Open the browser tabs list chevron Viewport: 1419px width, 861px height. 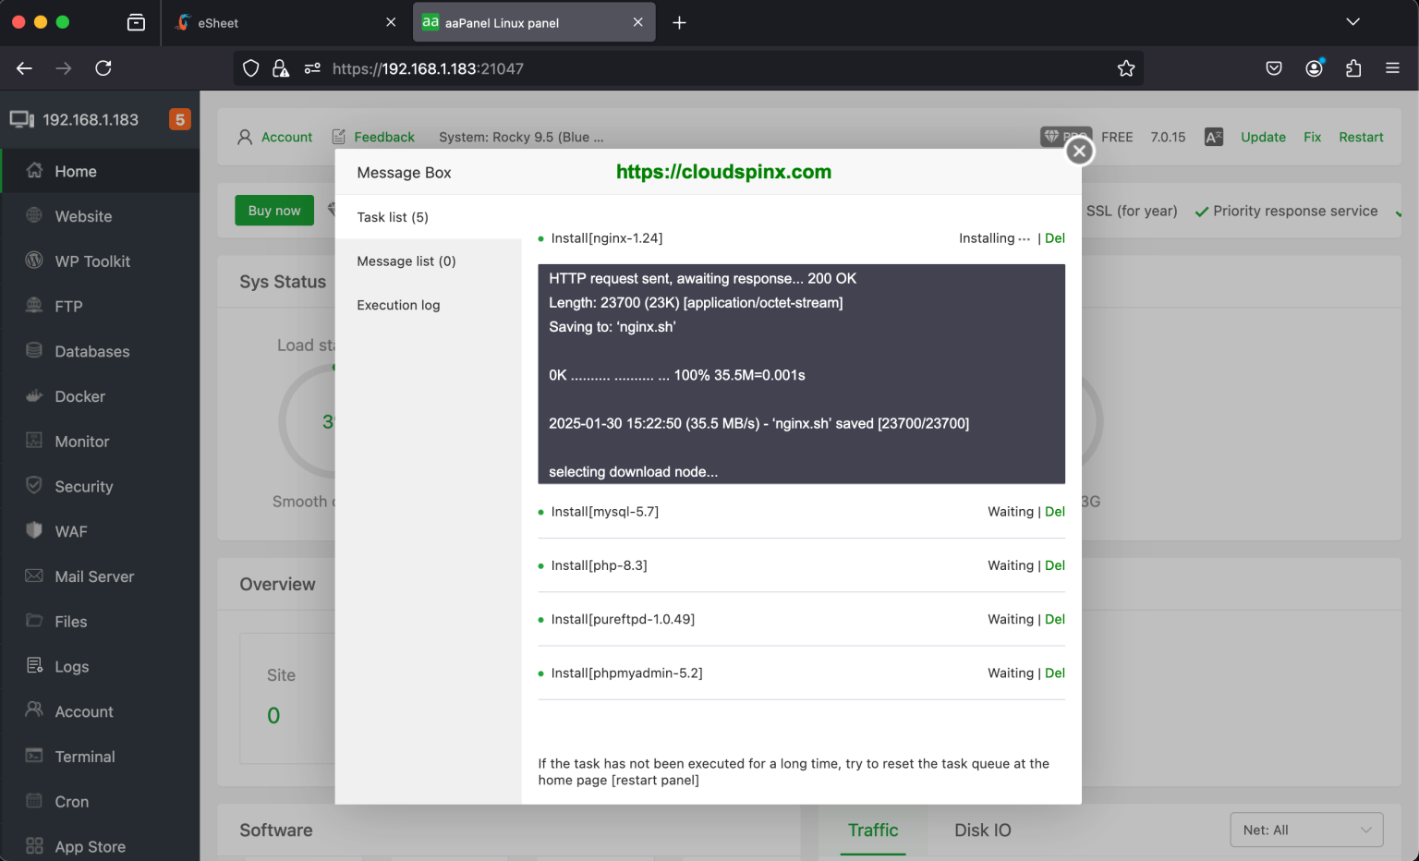[x=1352, y=21]
